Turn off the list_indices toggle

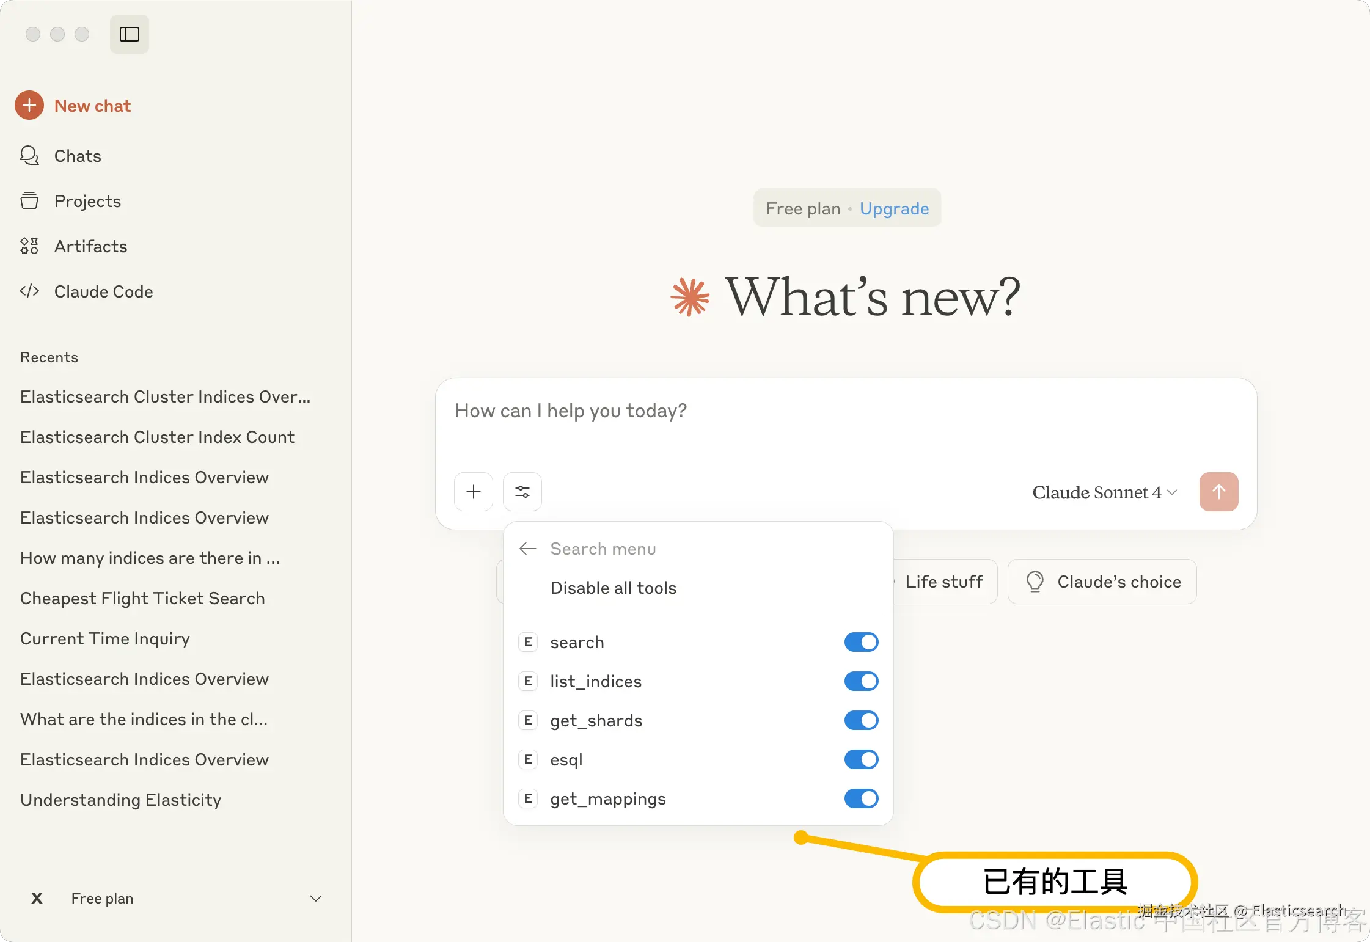[x=861, y=681]
